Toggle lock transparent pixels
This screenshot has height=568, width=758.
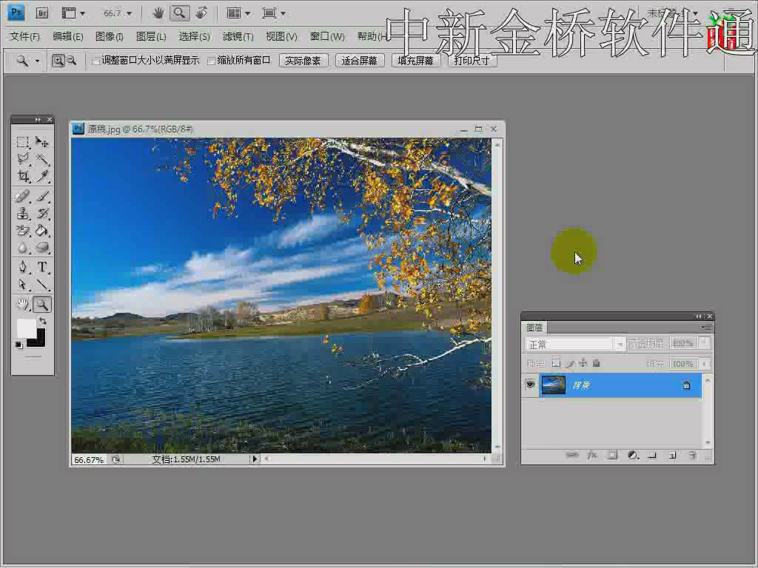click(557, 363)
